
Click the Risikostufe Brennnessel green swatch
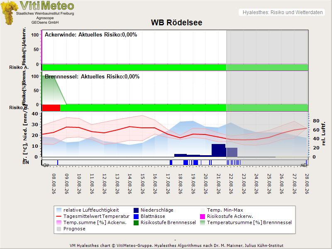coord(136,222)
